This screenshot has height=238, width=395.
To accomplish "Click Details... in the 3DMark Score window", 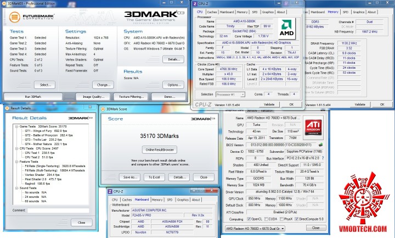I will click(179, 177).
